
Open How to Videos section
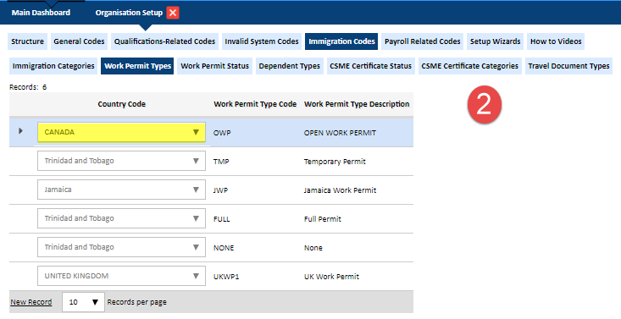click(x=556, y=41)
